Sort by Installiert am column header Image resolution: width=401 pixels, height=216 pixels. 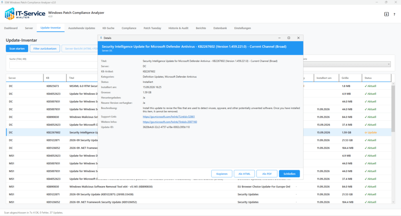point(326,78)
